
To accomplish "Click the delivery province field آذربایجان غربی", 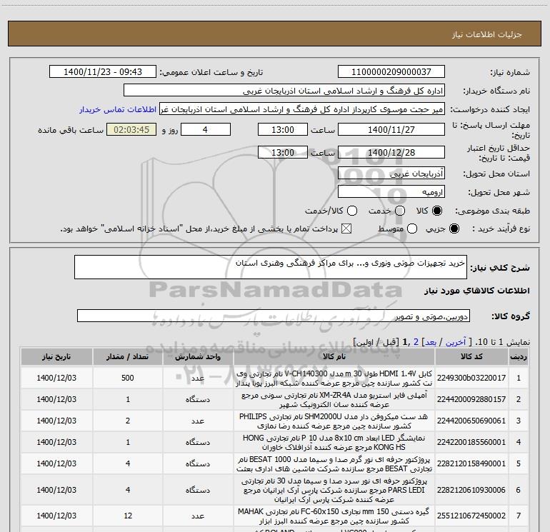I will point(391,173).
